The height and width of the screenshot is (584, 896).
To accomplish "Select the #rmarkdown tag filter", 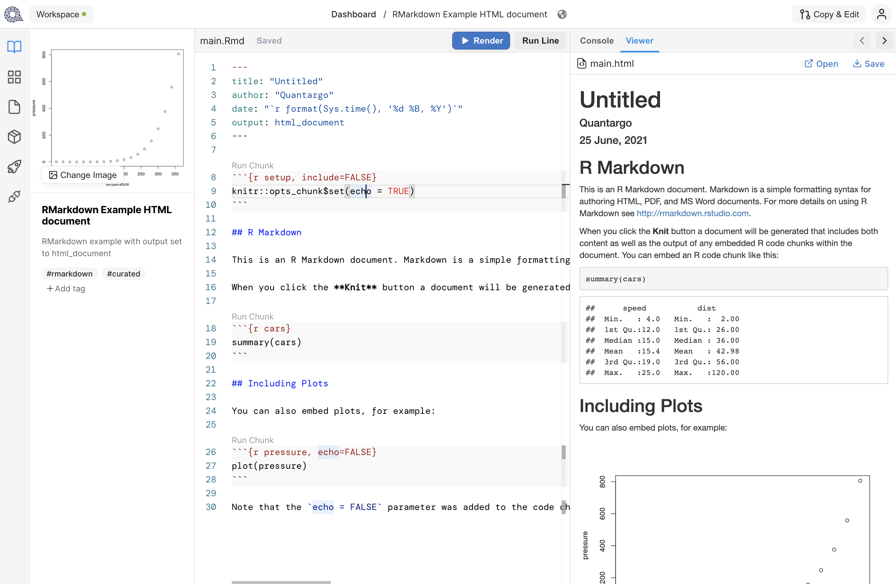I will [x=70, y=273].
